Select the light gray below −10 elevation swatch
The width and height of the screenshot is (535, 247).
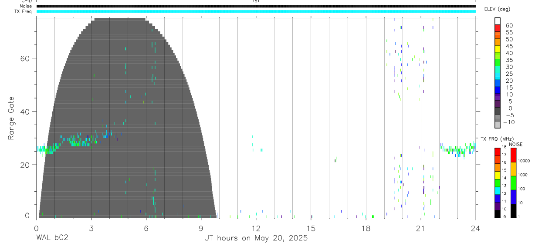[498, 125]
